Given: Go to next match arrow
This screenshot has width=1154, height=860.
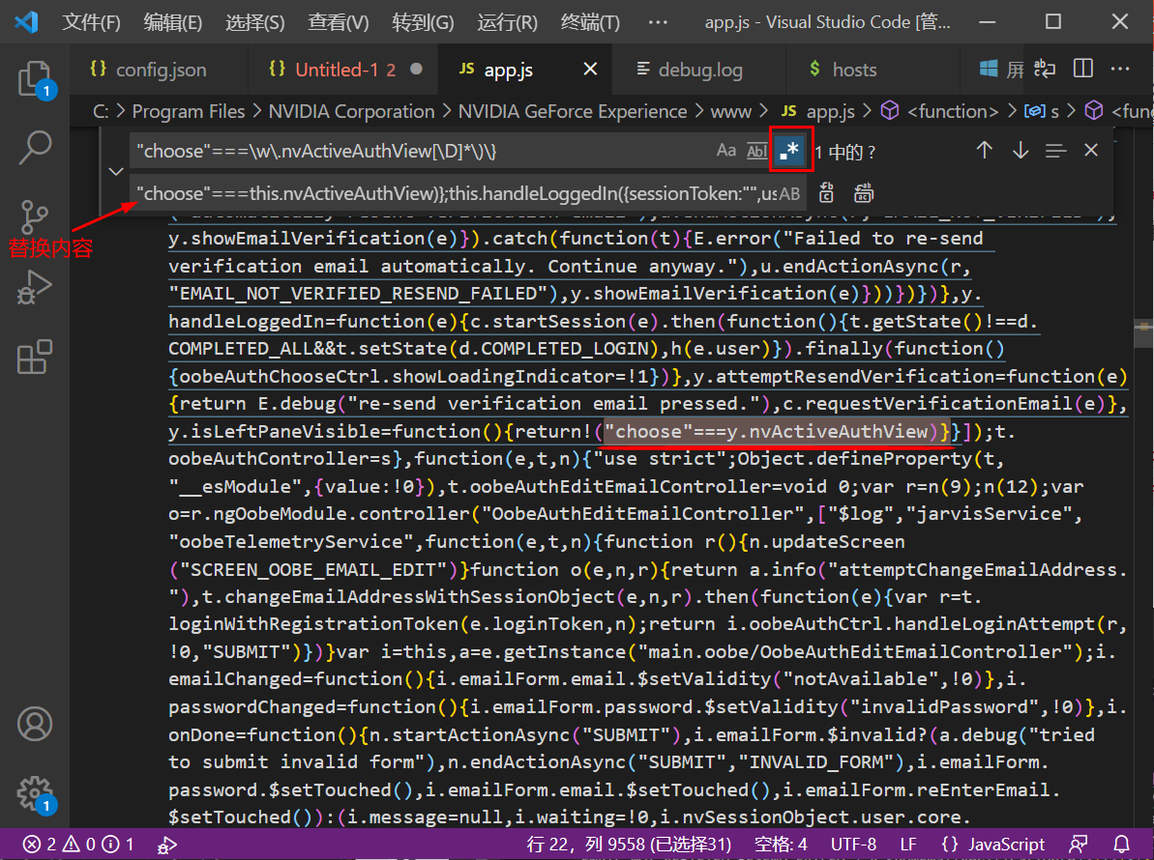Looking at the screenshot, I should click(x=1021, y=151).
